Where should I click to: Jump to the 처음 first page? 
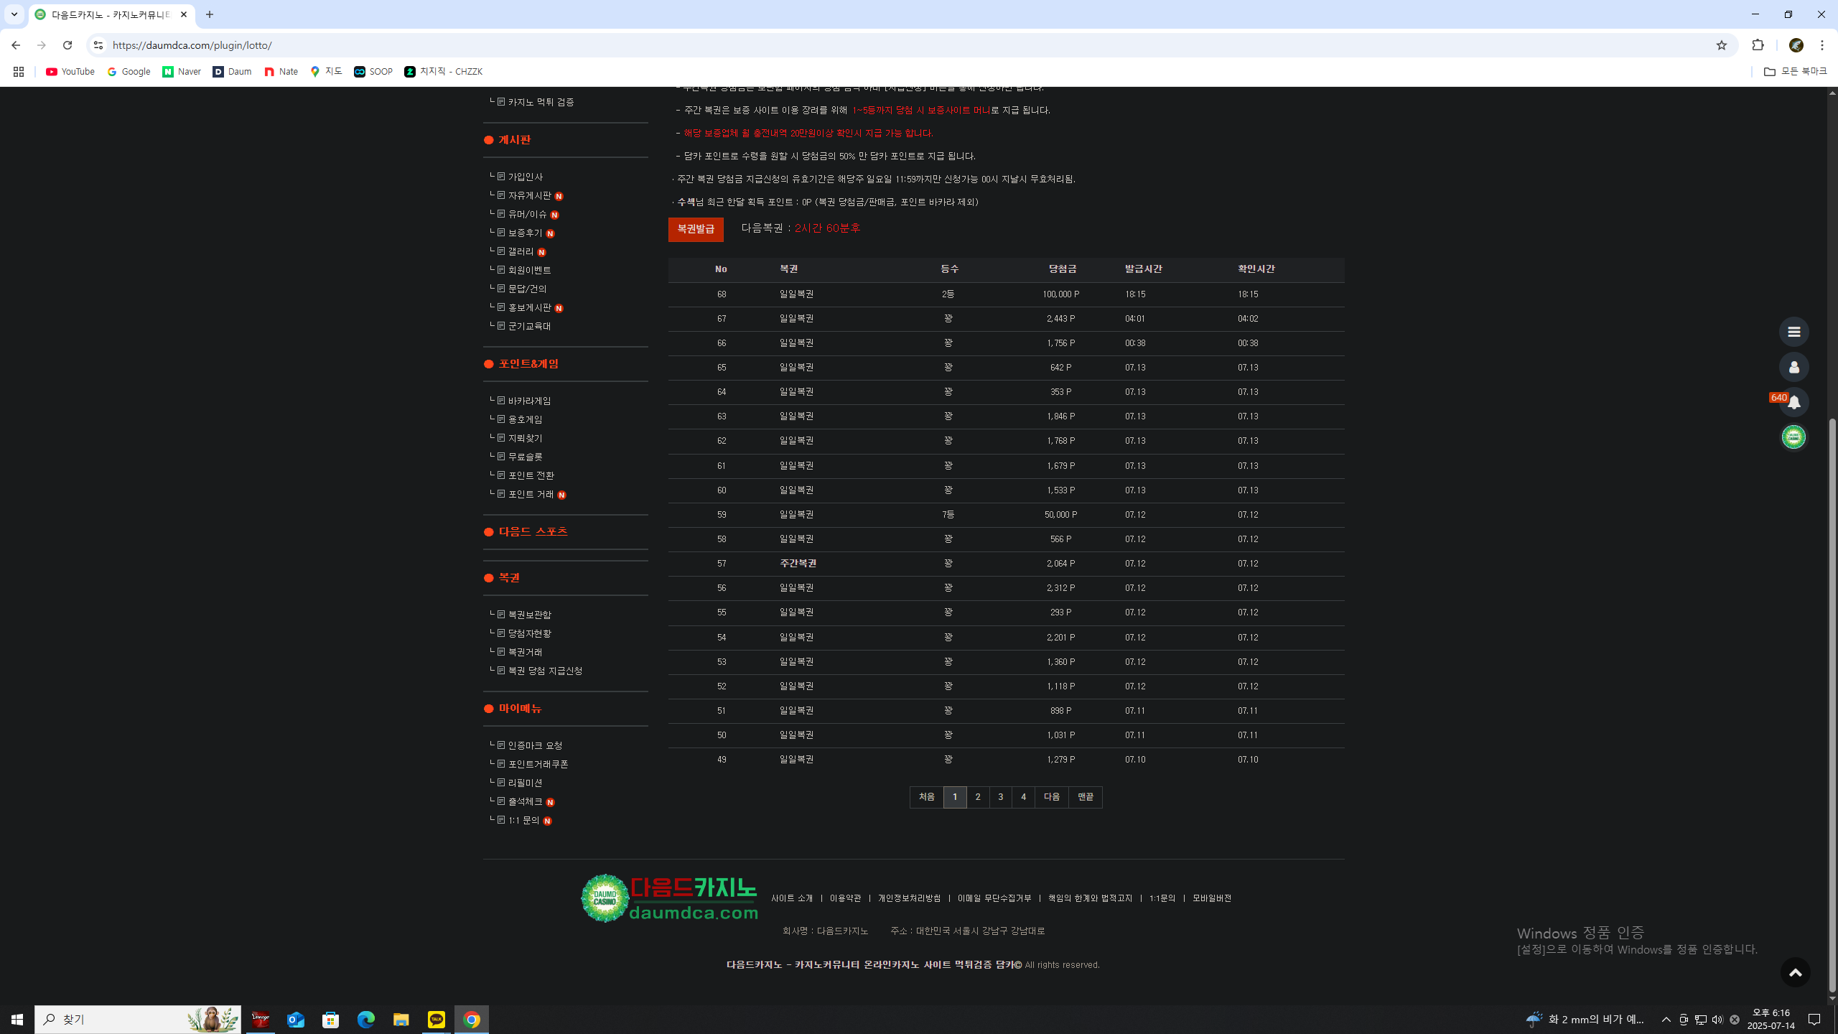[927, 797]
